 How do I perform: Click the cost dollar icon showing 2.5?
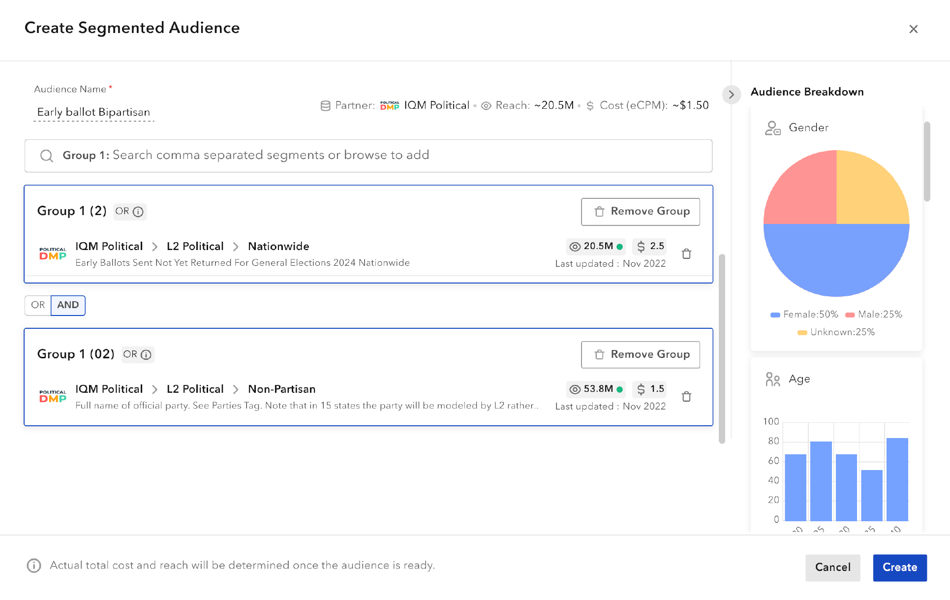[x=641, y=246]
